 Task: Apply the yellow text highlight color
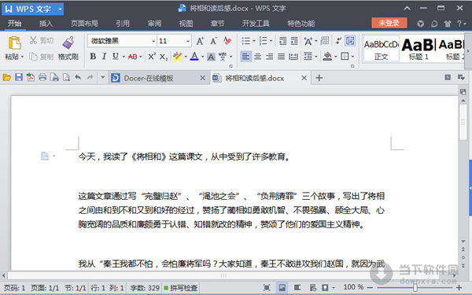click(x=177, y=57)
